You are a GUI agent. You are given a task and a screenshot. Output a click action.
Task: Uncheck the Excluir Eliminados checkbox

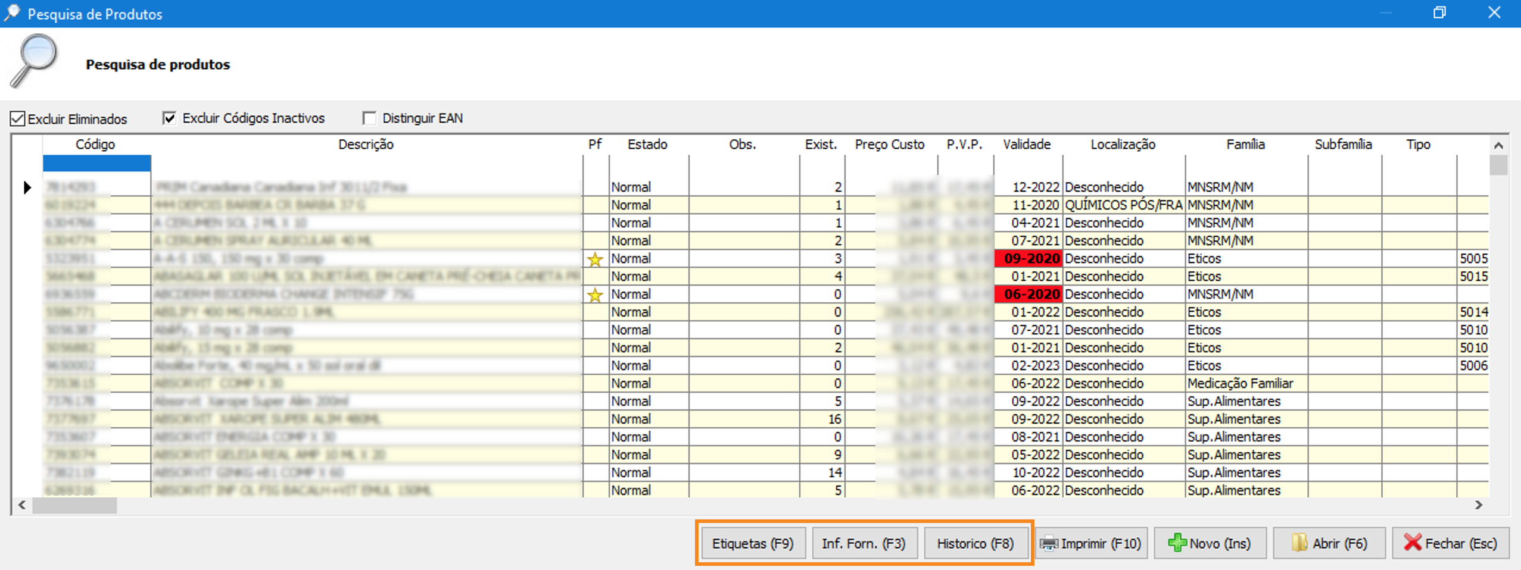pyautogui.click(x=18, y=119)
